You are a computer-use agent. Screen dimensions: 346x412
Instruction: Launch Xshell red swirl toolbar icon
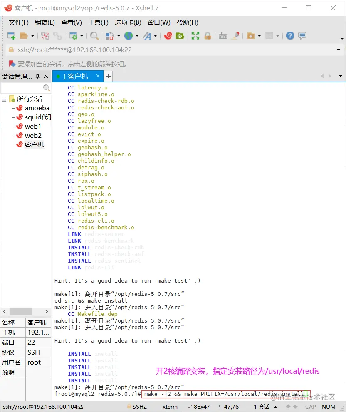[x=168, y=36]
